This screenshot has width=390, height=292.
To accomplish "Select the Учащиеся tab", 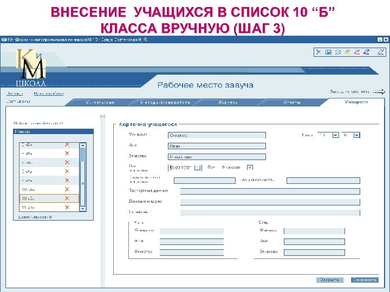I will coord(356,102).
